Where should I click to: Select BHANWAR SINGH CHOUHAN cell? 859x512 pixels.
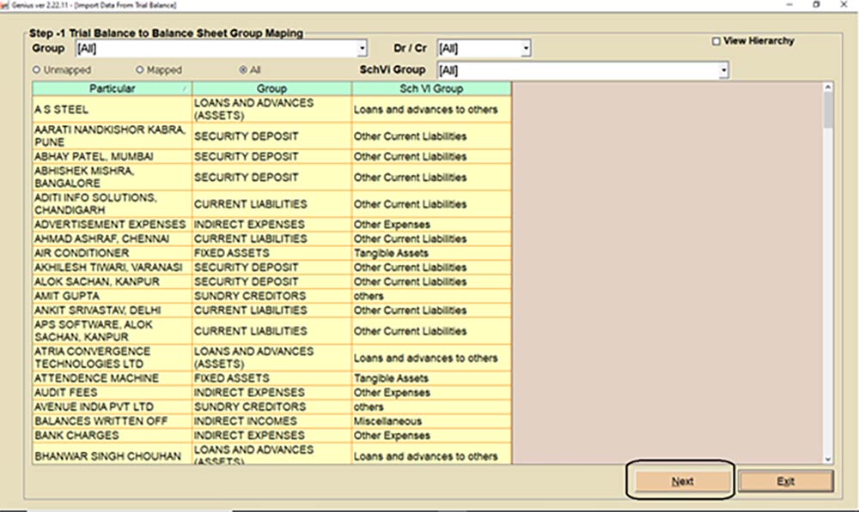click(113, 454)
